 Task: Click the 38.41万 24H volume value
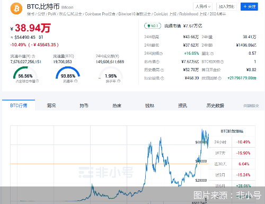point(250,37)
